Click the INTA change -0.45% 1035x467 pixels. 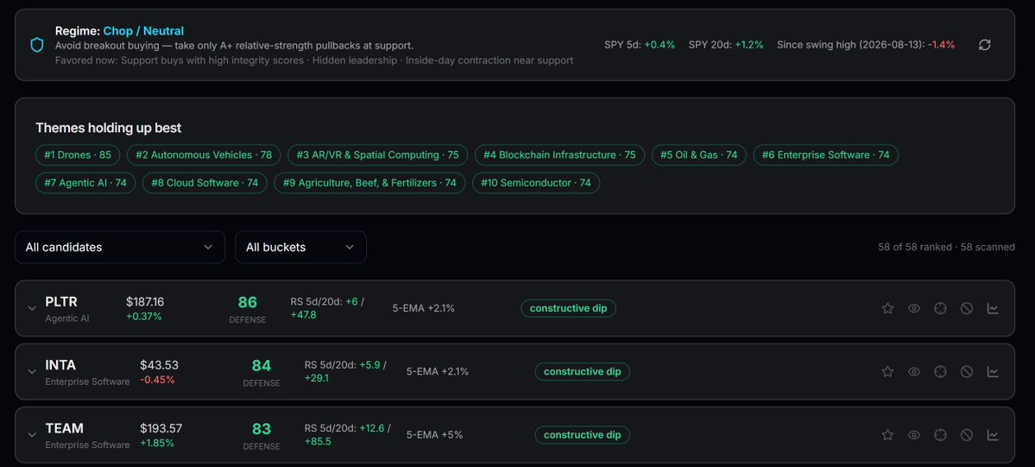tap(157, 380)
